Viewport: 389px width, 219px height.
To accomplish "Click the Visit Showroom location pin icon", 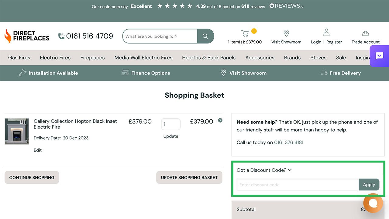I will pos(286,33).
